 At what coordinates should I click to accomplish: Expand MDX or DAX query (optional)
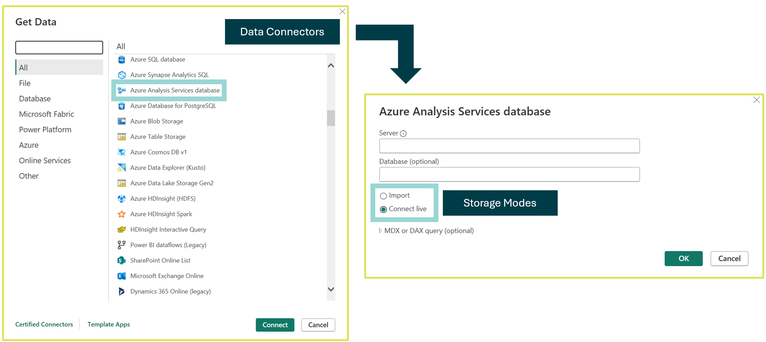coord(380,231)
